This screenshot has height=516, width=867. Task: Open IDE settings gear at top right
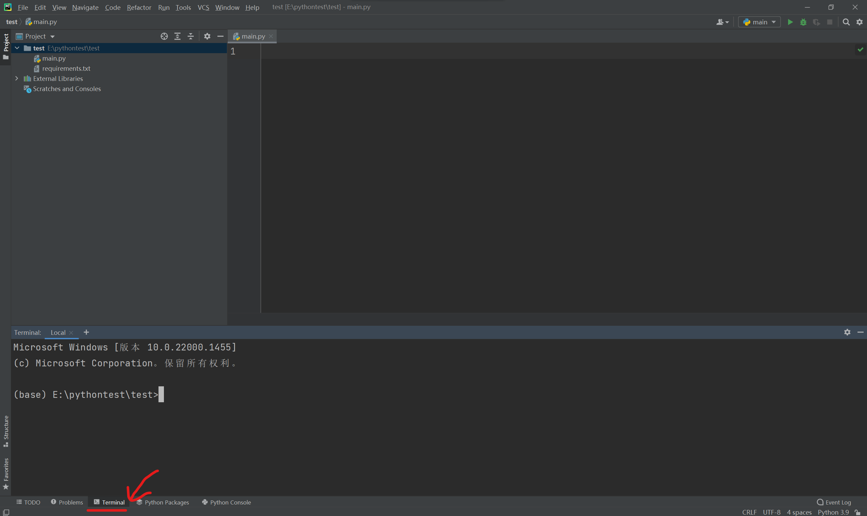[x=860, y=22]
